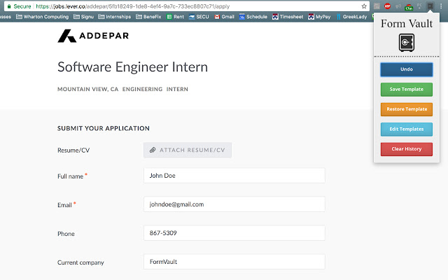
Task: Open the Chrome three-dot menu
Action: coord(441,6)
